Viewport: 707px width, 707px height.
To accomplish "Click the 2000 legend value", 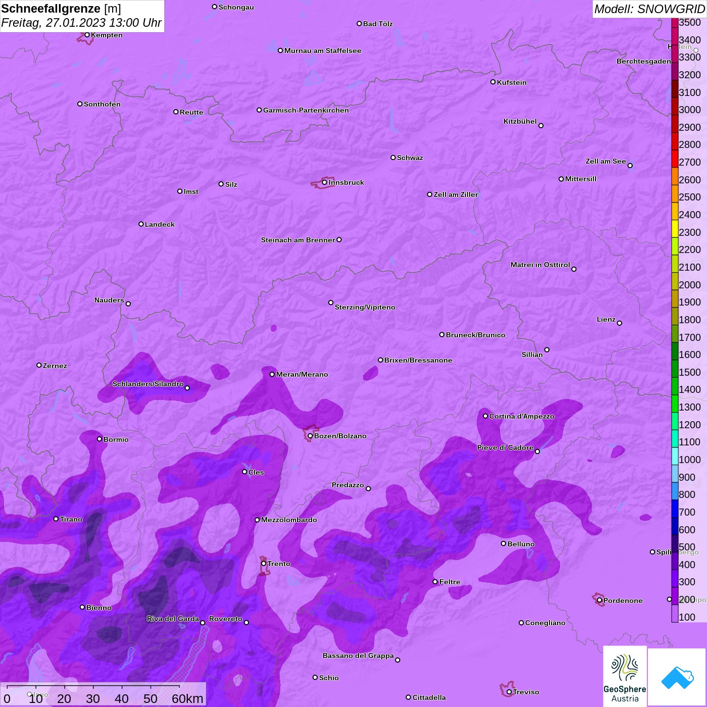I will coord(690,285).
